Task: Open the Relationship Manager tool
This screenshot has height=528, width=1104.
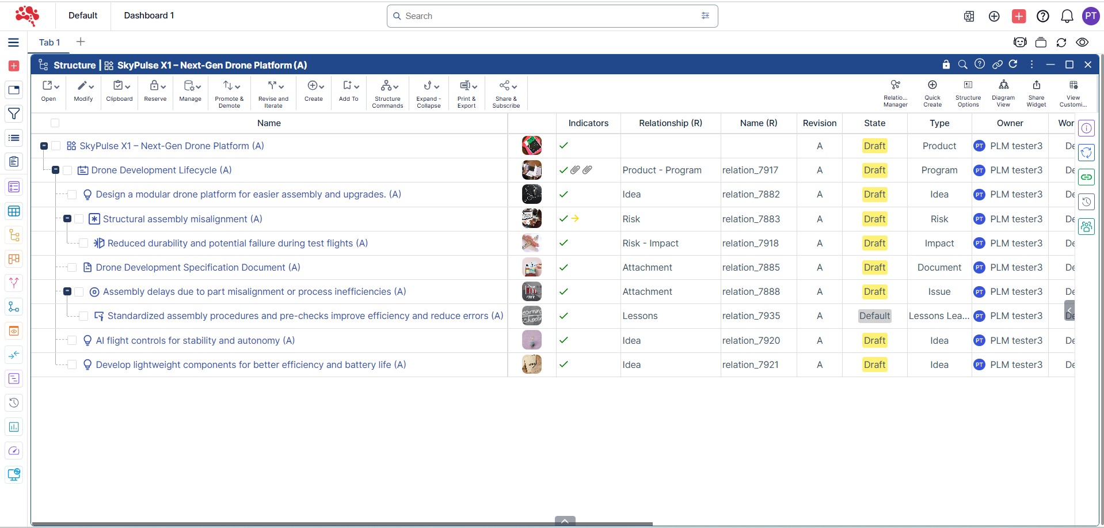Action: point(895,93)
